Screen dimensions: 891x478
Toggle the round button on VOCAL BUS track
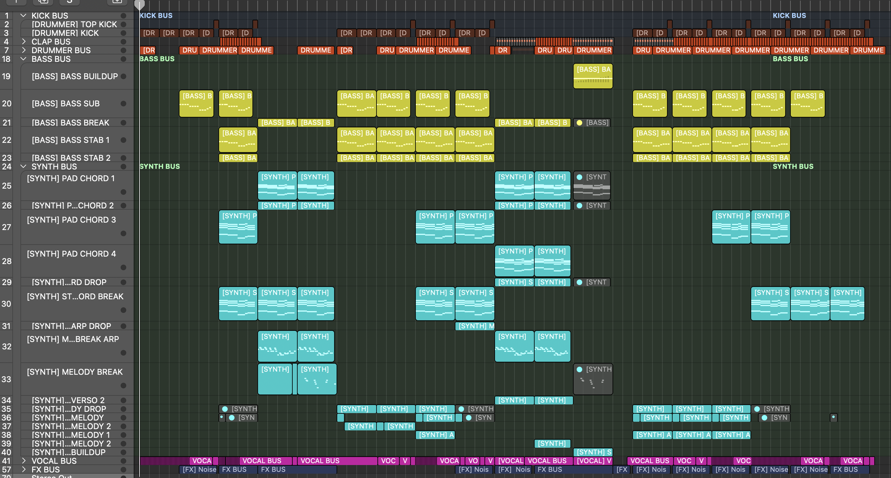click(123, 461)
